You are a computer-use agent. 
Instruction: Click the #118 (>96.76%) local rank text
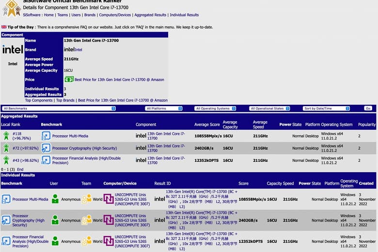tap(22, 136)
